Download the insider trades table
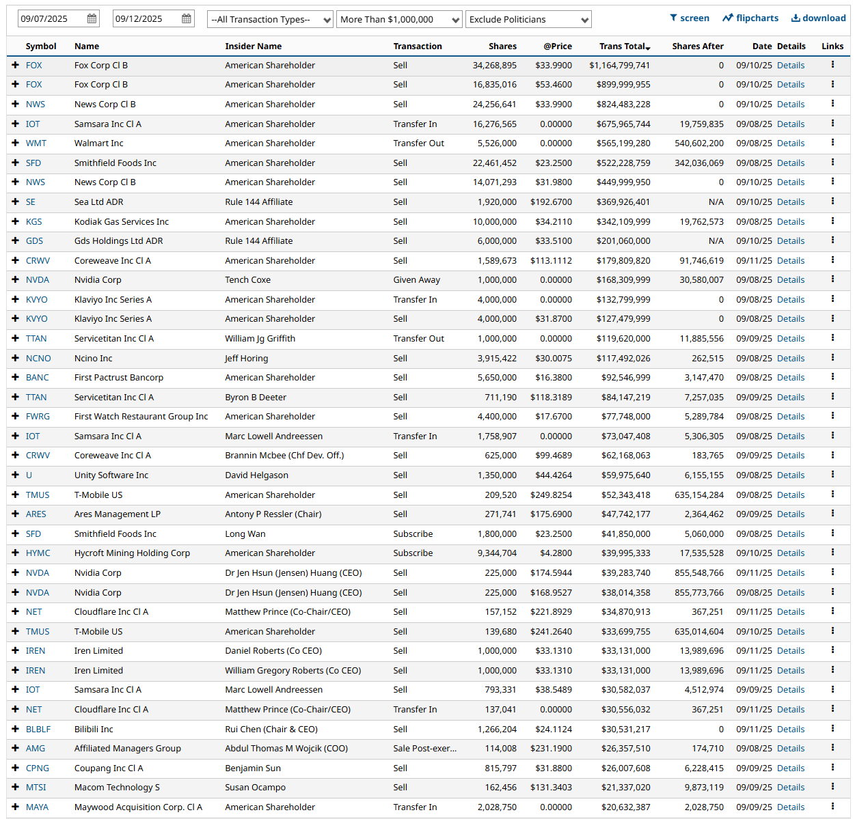Image resolution: width=855 pixels, height=819 pixels. [x=819, y=18]
